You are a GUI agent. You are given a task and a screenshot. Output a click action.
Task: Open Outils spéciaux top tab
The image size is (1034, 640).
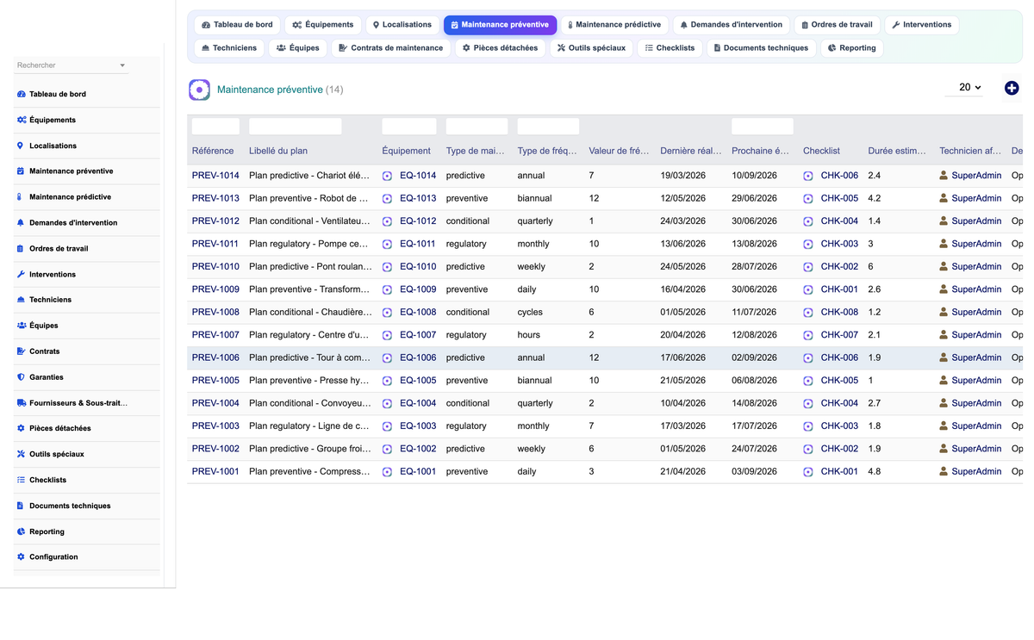click(x=592, y=48)
